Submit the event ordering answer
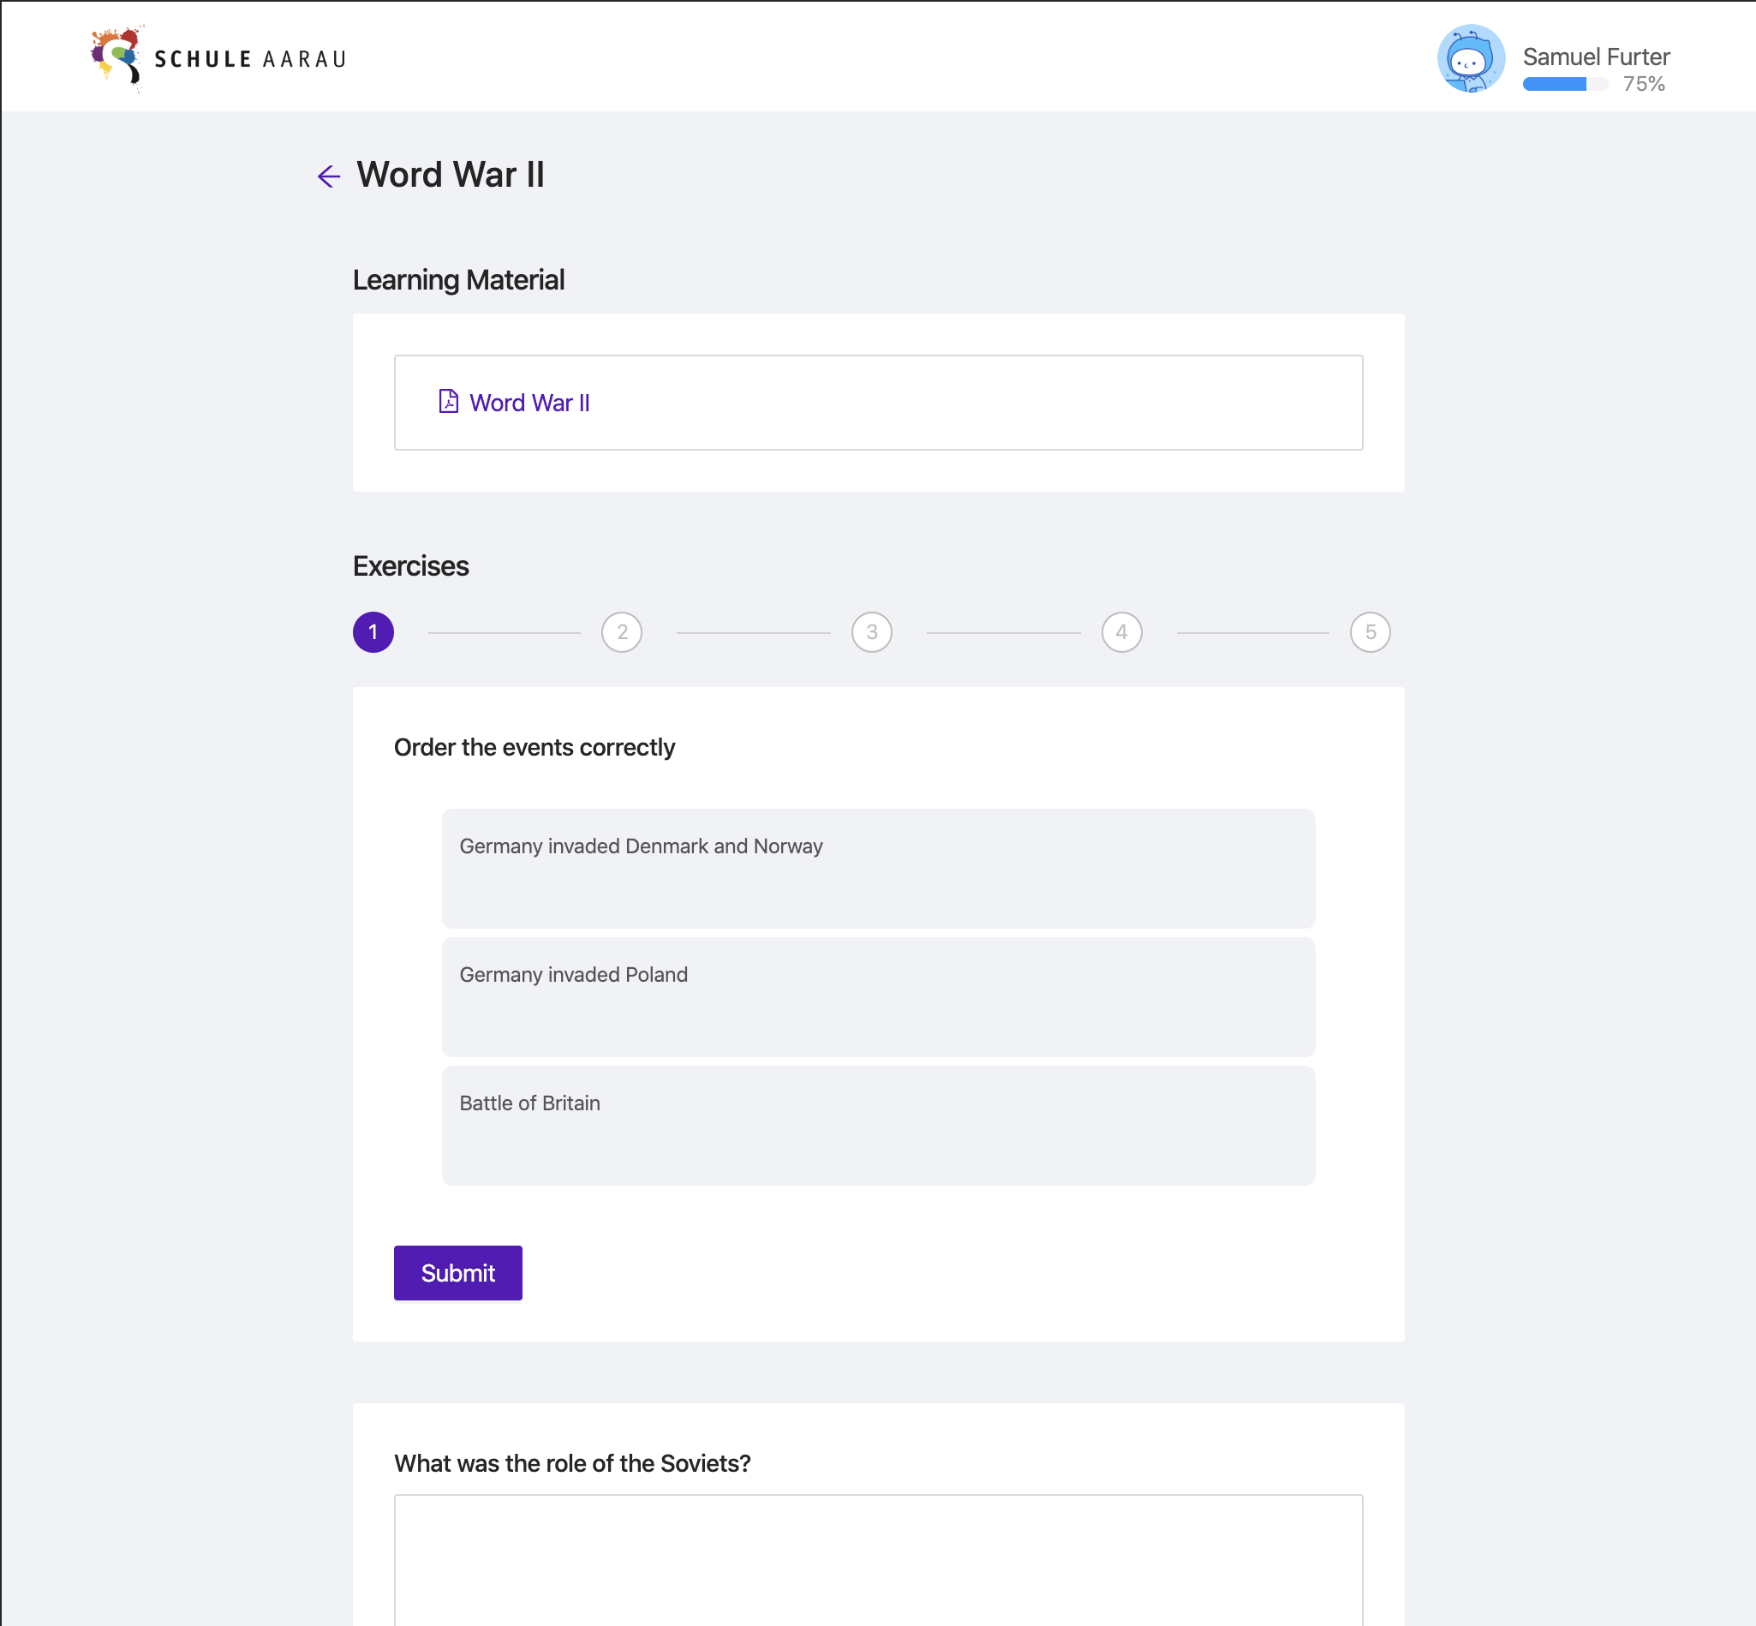1756x1626 pixels. coord(457,1272)
